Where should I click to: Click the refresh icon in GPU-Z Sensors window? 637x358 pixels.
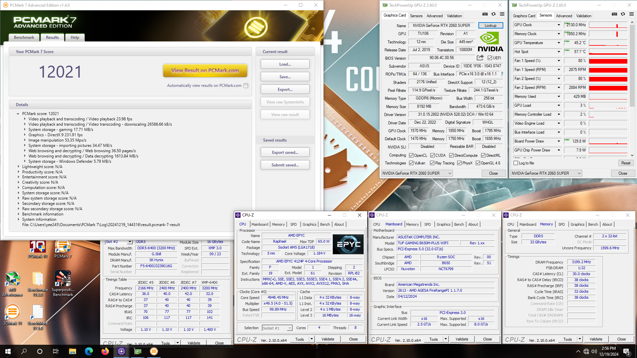click(623, 14)
